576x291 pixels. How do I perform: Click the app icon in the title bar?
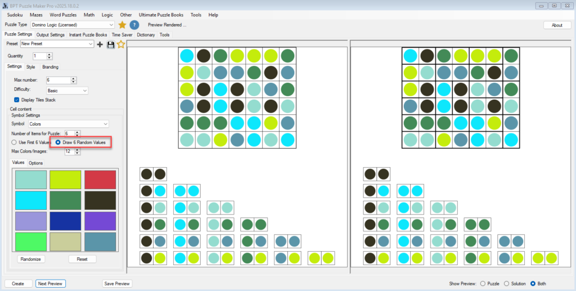point(5,5)
